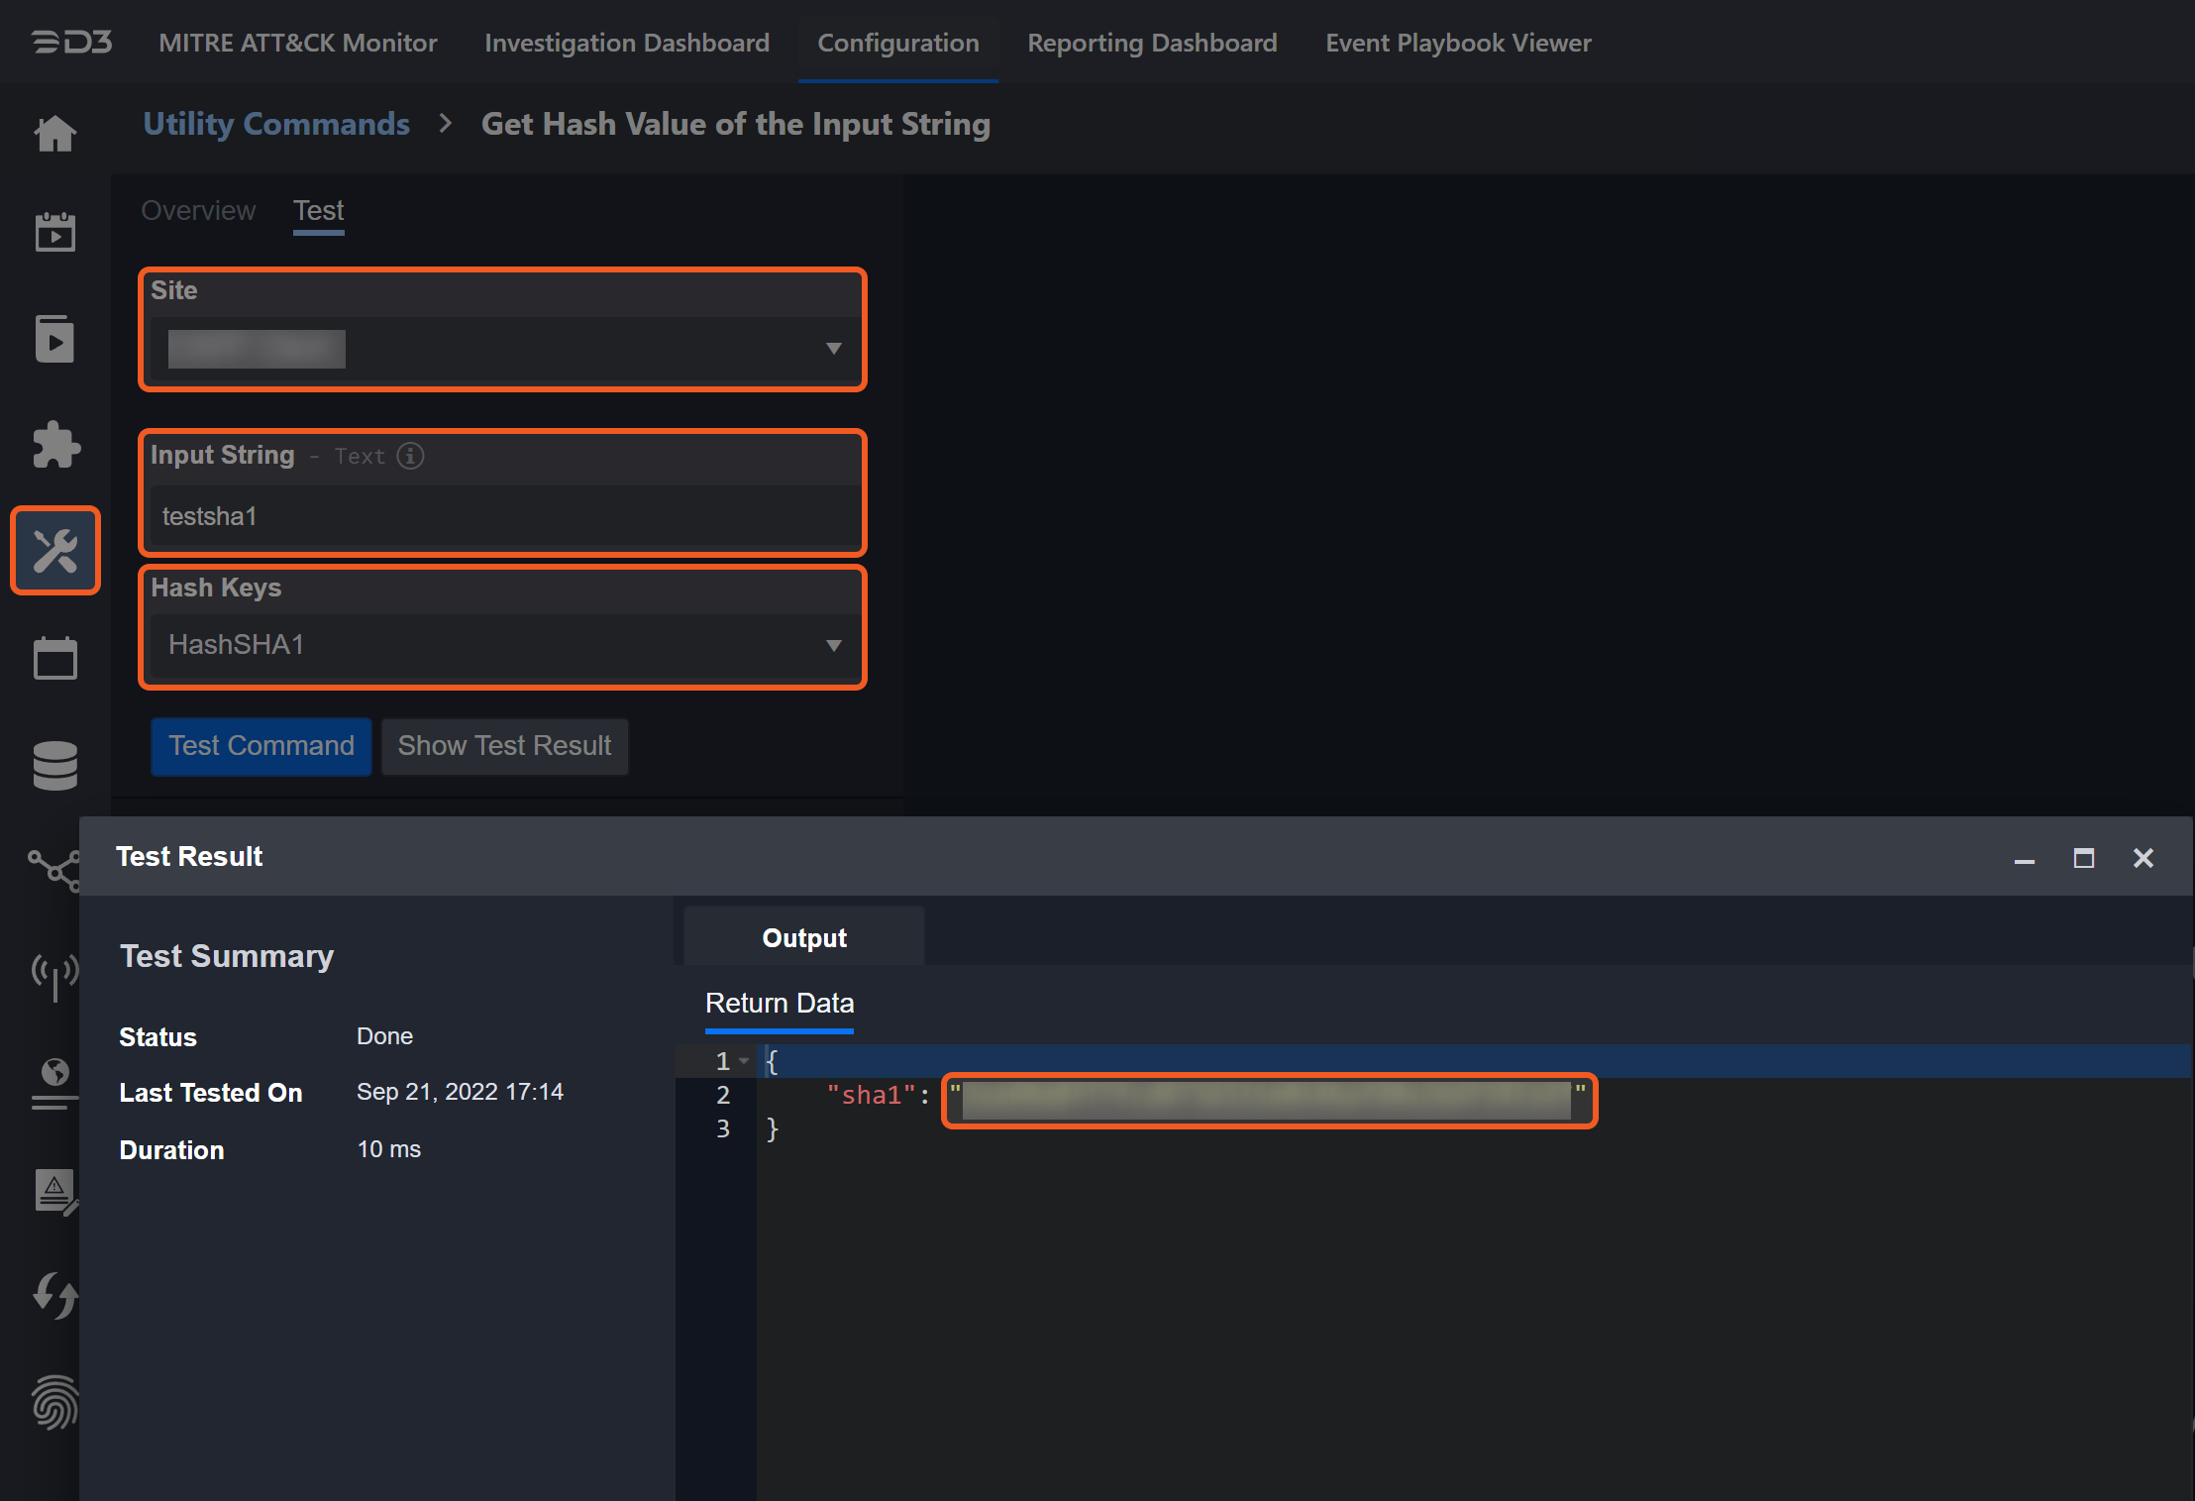Click the fingerprint icon in sidebar
Viewport: 2195px width, 1501px height.
click(55, 1401)
